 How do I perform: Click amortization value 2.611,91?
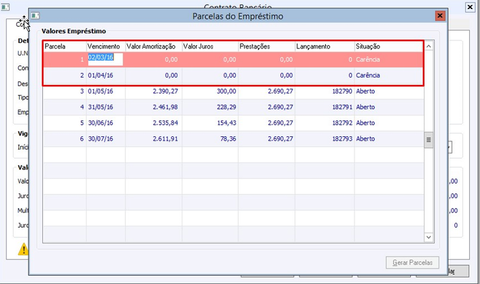(165, 139)
